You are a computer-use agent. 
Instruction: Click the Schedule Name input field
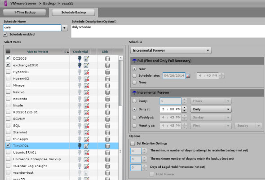pos(32,28)
